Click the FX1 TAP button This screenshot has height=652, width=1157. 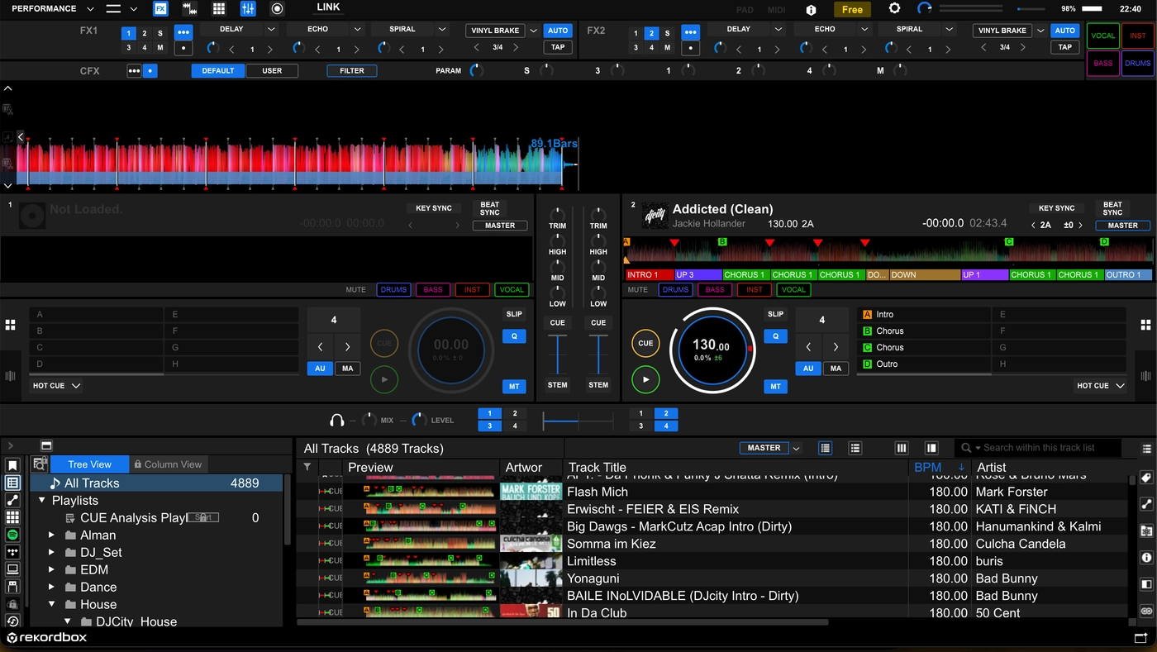[x=558, y=47]
